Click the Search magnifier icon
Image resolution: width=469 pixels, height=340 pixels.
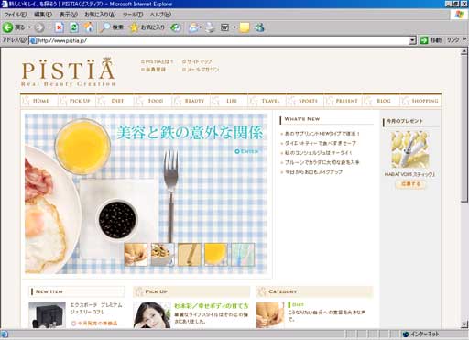(x=105, y=27)
